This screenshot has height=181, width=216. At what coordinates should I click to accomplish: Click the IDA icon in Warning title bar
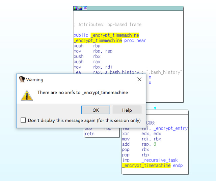(22, 79)
